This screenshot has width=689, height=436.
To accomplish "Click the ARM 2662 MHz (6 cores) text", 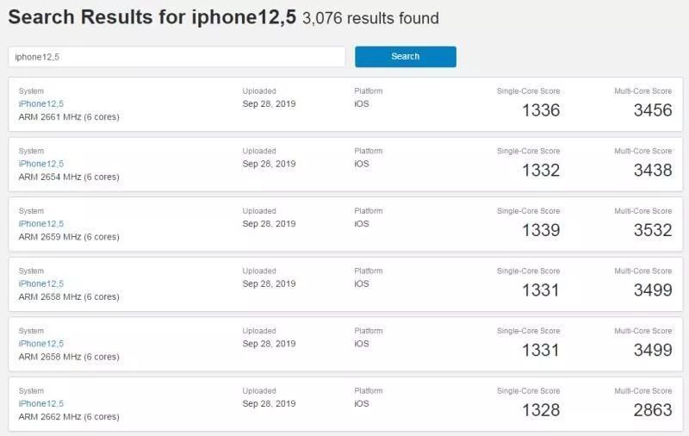I will click(69, 417).
